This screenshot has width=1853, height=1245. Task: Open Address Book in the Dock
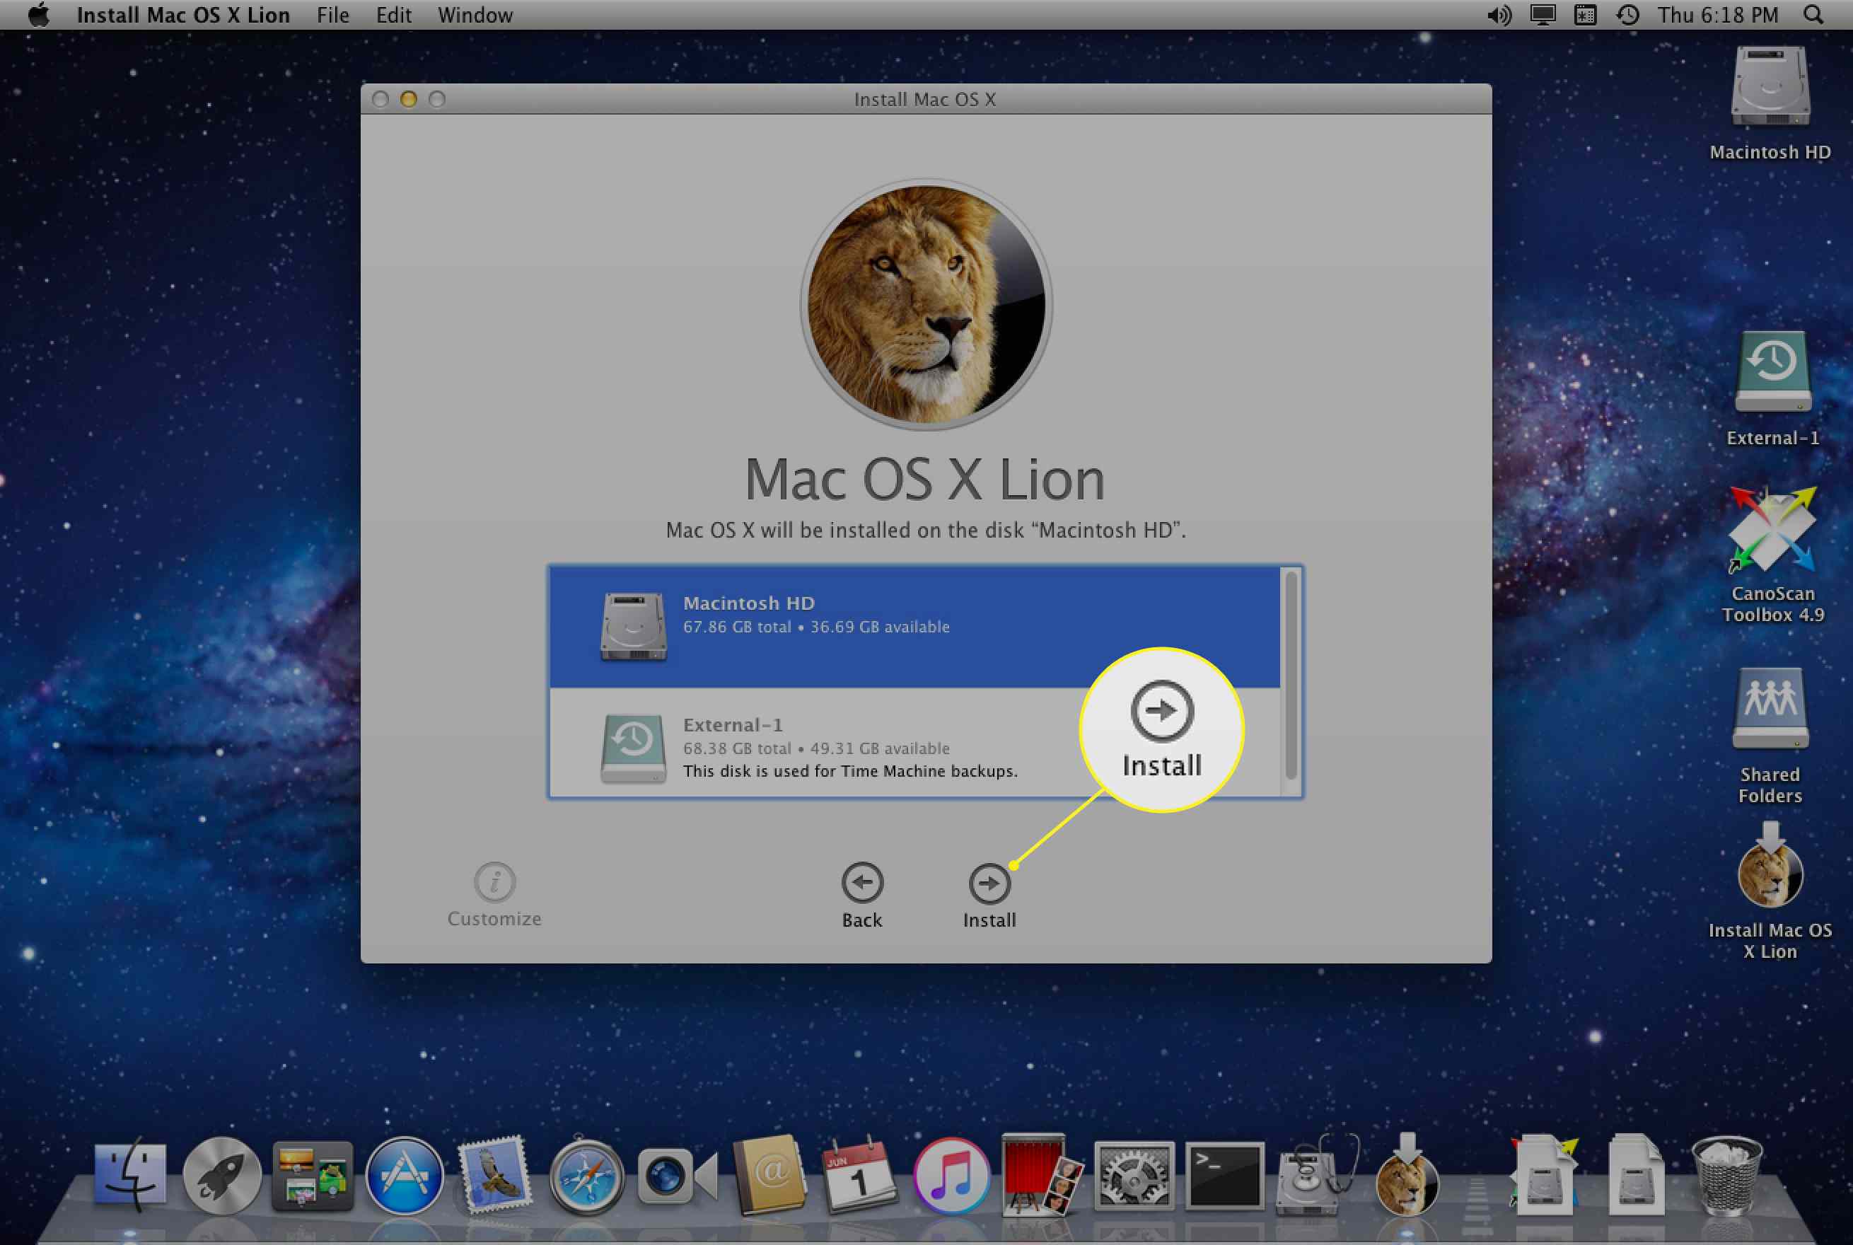[x=769, y=1176]
